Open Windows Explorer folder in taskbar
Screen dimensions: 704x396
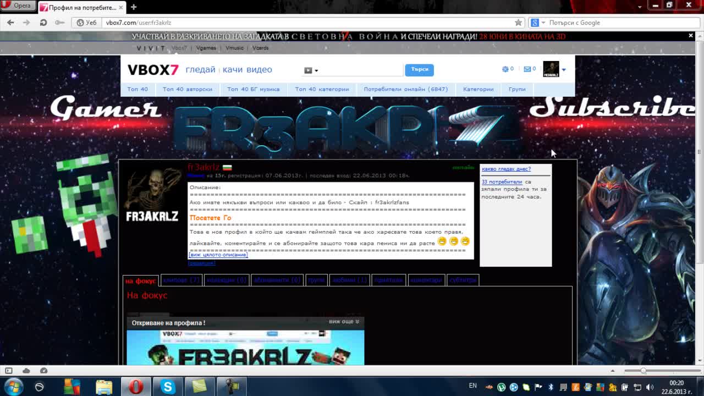tap(104, 387)
